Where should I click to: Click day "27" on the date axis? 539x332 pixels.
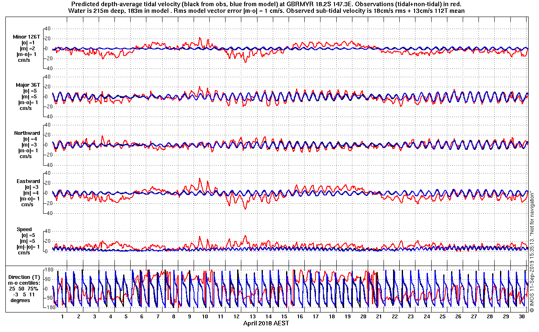[474, 316]
